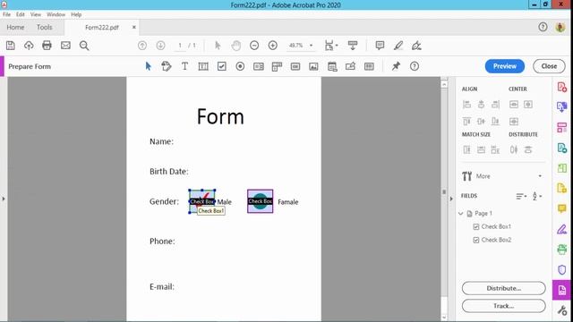This screenshot has height=322, width=573.
Task: Close the Prepare Form toolbar
Action: [549, 66]
